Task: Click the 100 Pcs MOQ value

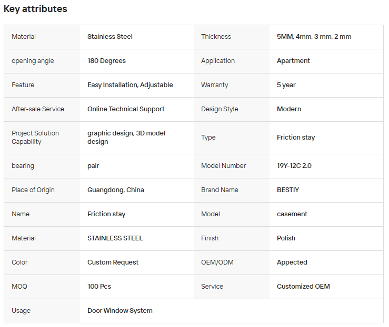Action: pyautogui.click(x=99, y=287)
